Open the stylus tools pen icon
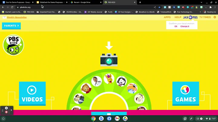This screenshot has height=122, width=218. click(x=191, y=119)
